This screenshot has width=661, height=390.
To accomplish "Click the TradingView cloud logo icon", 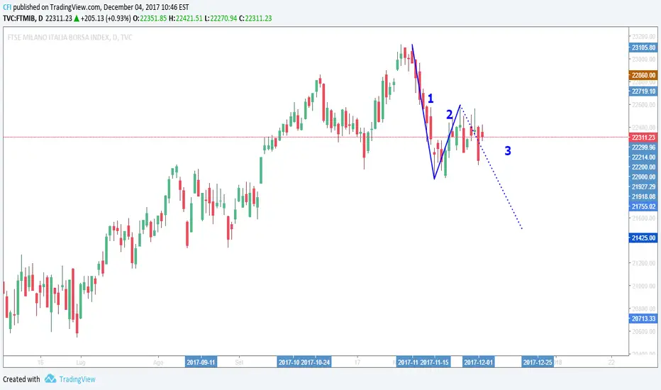I will click(x=50, y=379).
